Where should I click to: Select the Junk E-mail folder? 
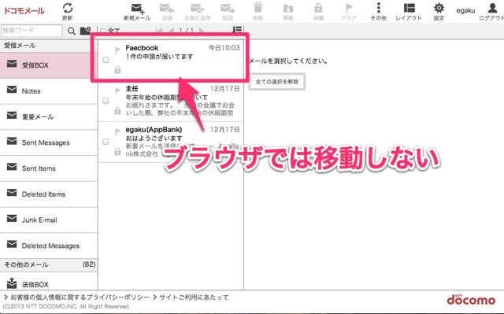tap(49, 220)
